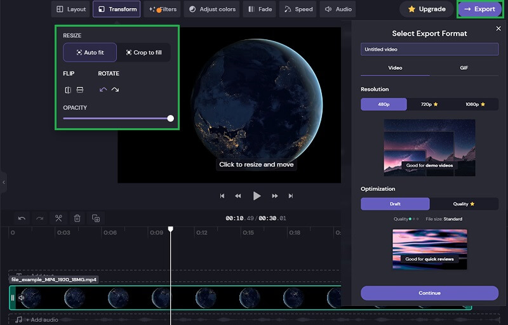
Task: Click the duplicate clip icon
Action: pyautogui.click(x=96, y=218)
